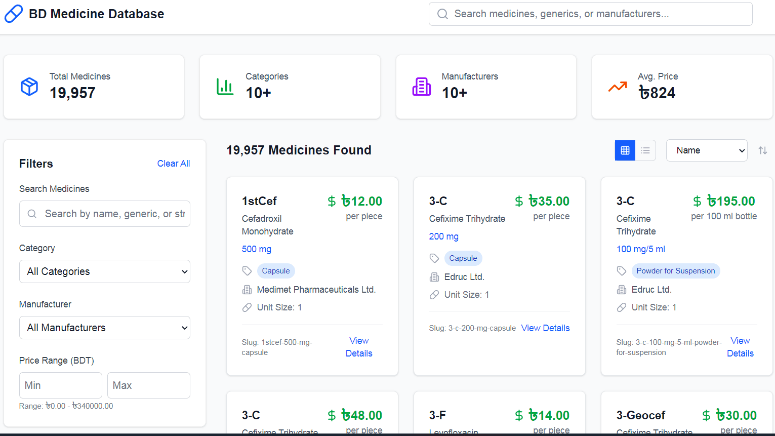Click dollar icon beside ৳48.00

point(332,416)
